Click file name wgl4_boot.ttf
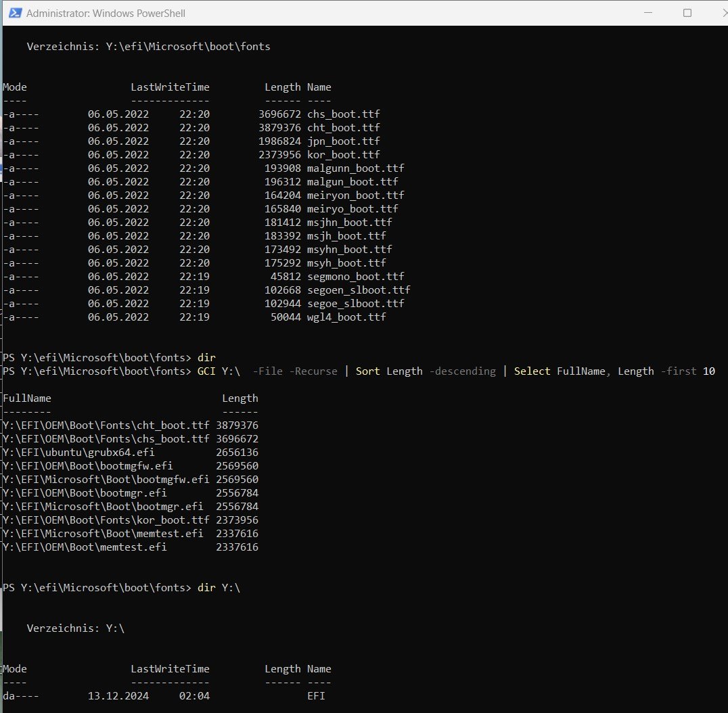The image size is (728, 713). pos(346,317)
